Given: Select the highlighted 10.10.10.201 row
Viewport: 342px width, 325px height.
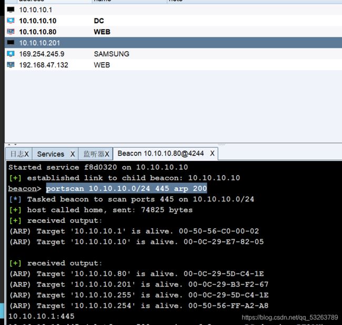Looking at the screenshot, I should coord(173,43).
